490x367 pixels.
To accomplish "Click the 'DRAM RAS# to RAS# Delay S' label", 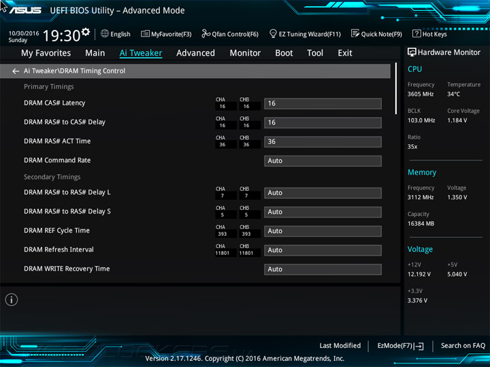I will tap(67, 211).
